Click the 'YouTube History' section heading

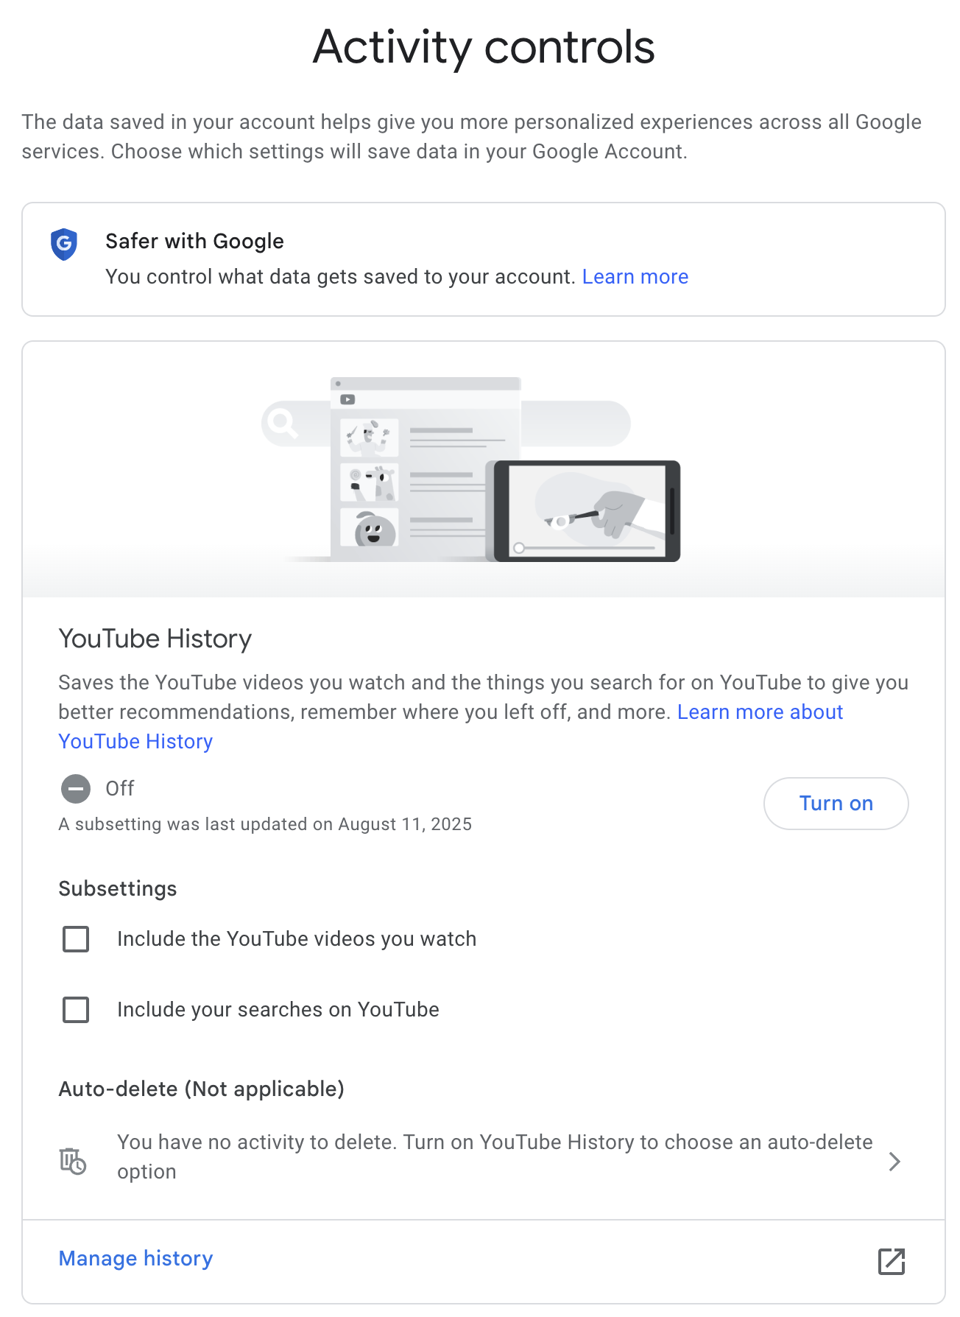155,639
